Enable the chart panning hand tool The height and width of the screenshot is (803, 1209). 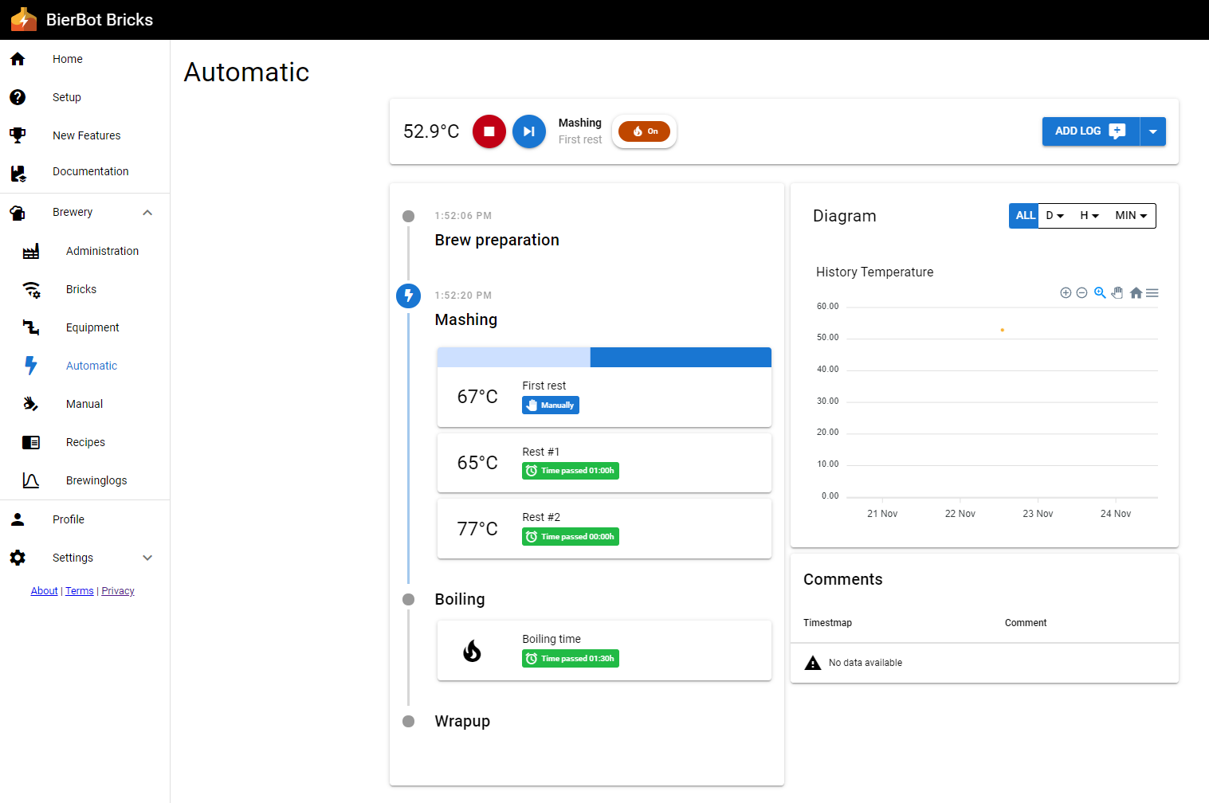point(1117,293)
